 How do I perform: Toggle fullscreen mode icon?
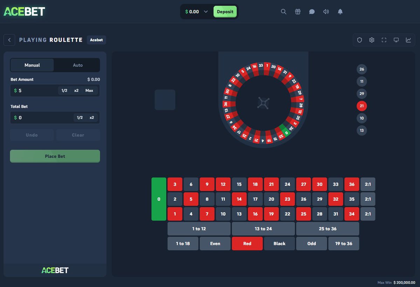point(384,40)
